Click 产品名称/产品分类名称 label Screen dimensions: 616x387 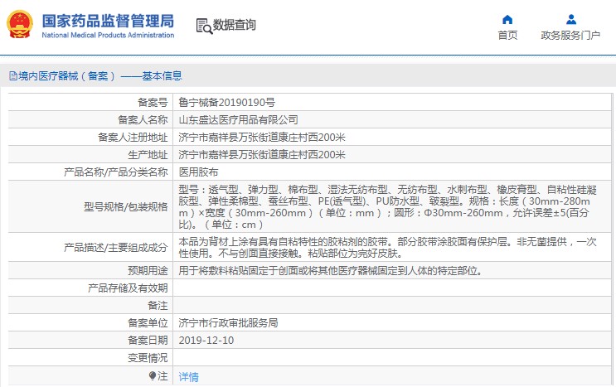point(115,172)
